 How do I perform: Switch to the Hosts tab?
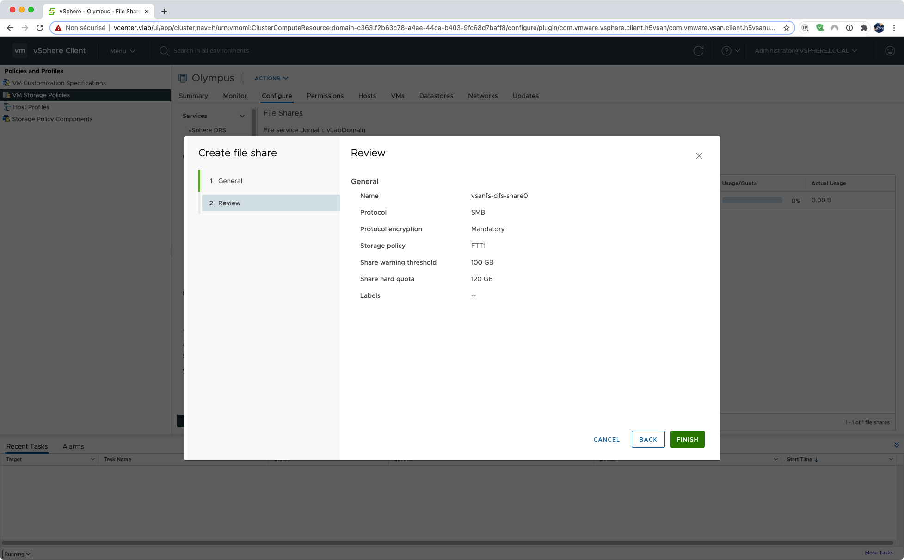(x=367, y=96)
